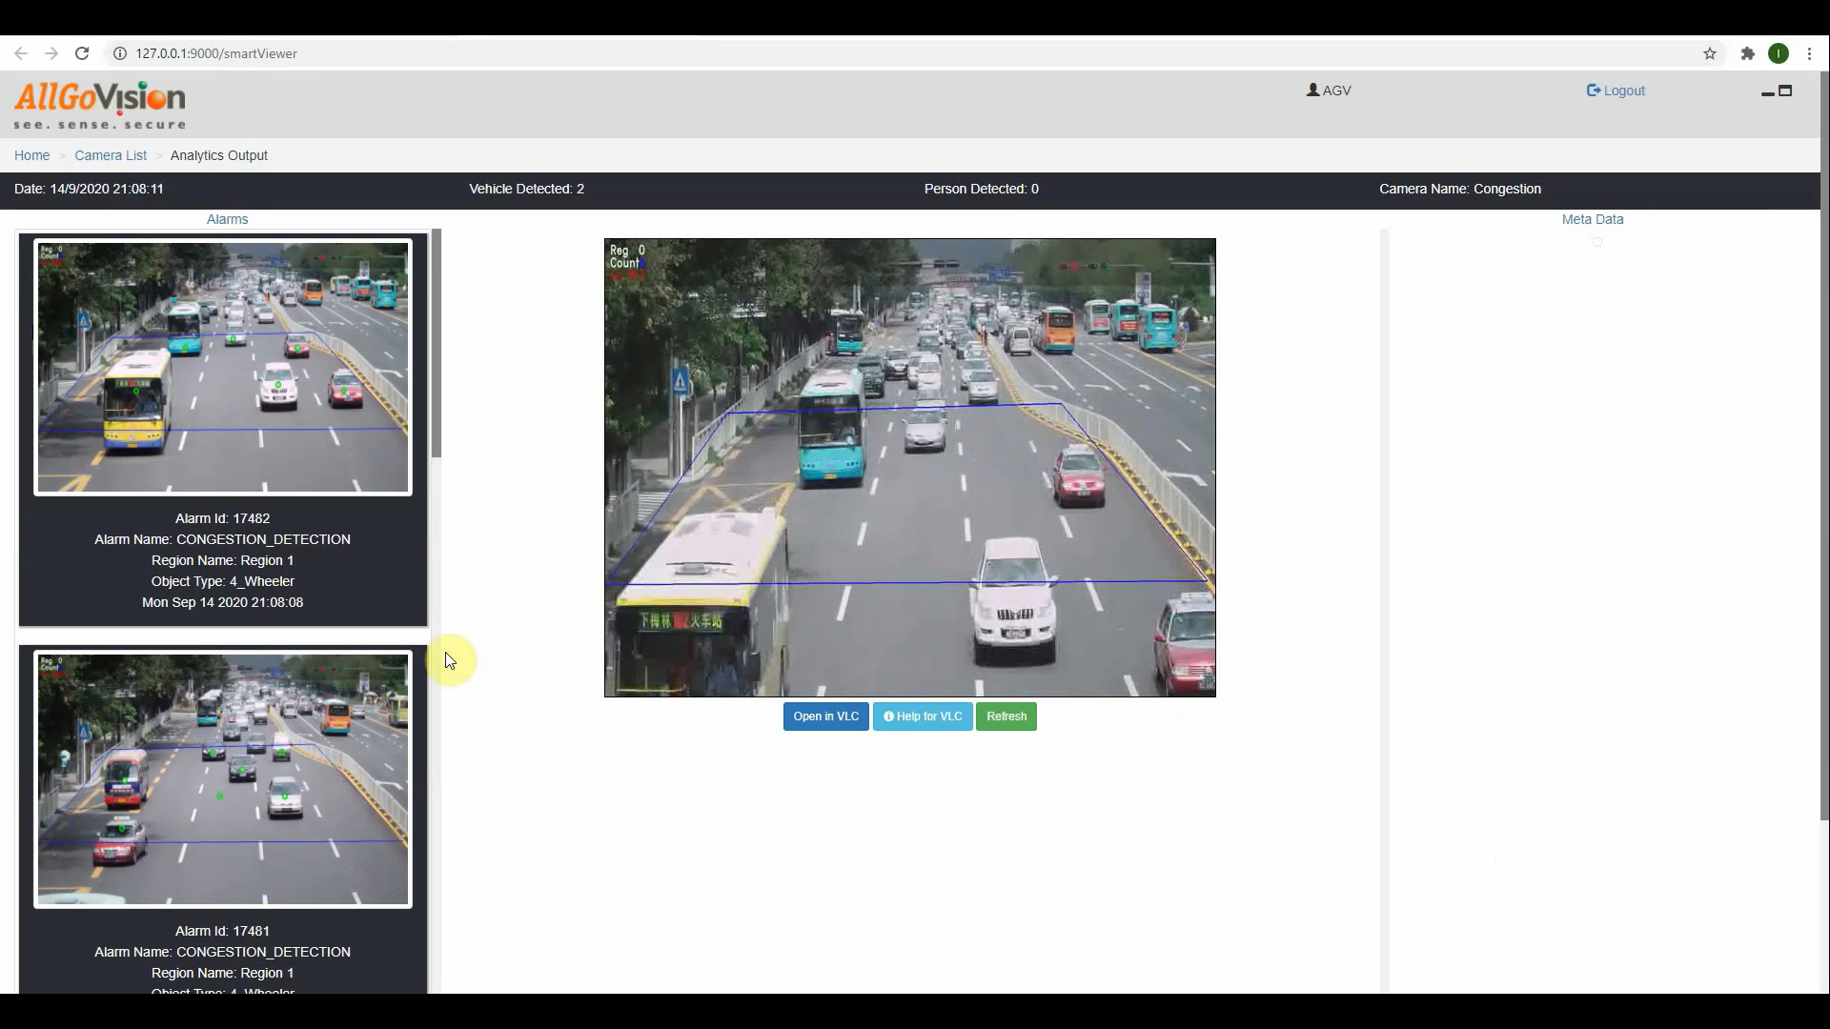This screenshot has height=1029, width=1830.
Task: Click the green Refresh button
Action: point(1006,716)
